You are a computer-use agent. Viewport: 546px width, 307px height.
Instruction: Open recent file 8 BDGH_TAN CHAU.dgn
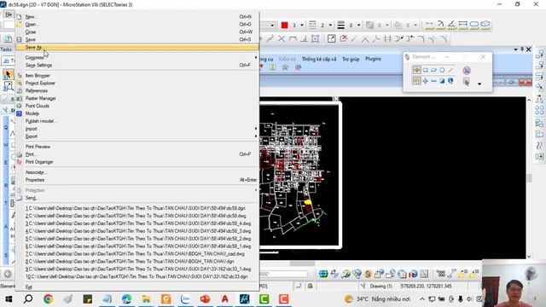pyautogui.click(x=137, y=262)
